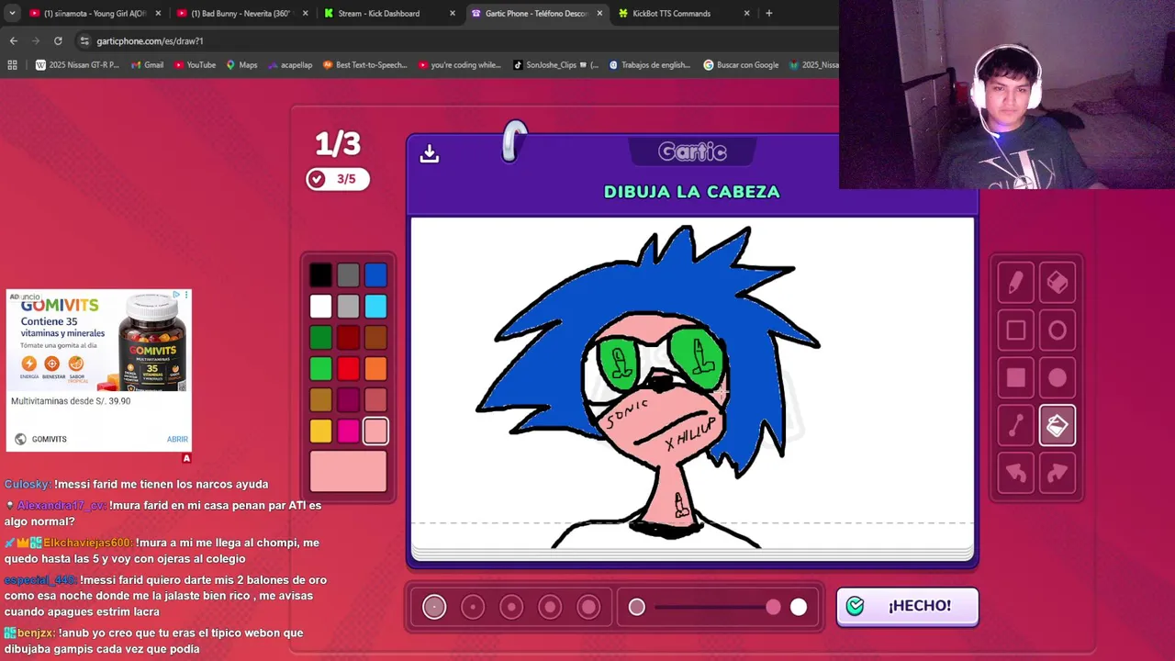The height and width of the screenshot is (661, 1175).
Task: Download the drawing with the save icon
Action: pyautogui.click(x=430, y=153)
